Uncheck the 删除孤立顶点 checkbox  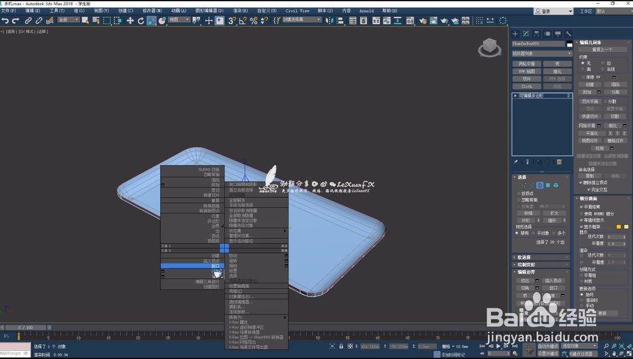click(581, 183)
